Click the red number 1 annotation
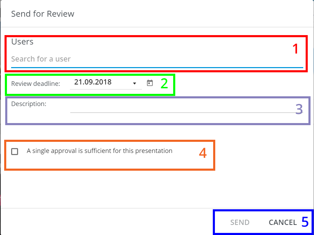Viewport: 314px width, 235px height. [295, 49]
